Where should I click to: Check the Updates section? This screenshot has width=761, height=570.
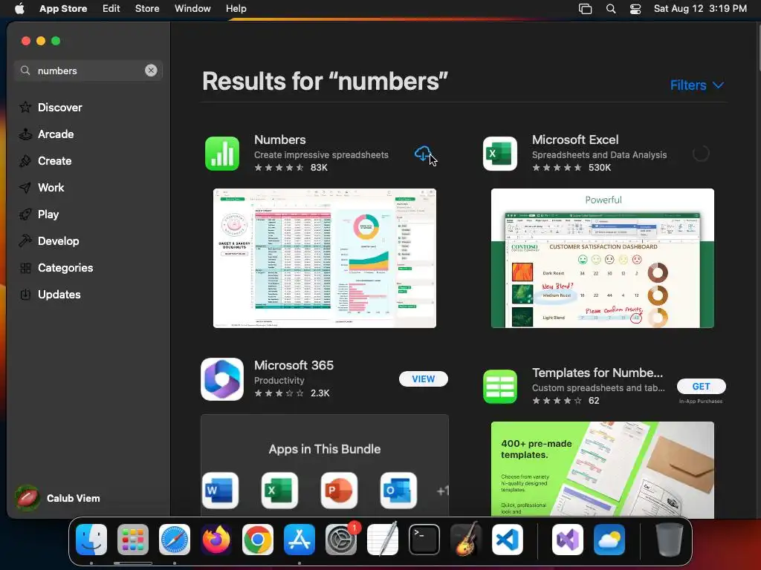(x=59, y=294)
